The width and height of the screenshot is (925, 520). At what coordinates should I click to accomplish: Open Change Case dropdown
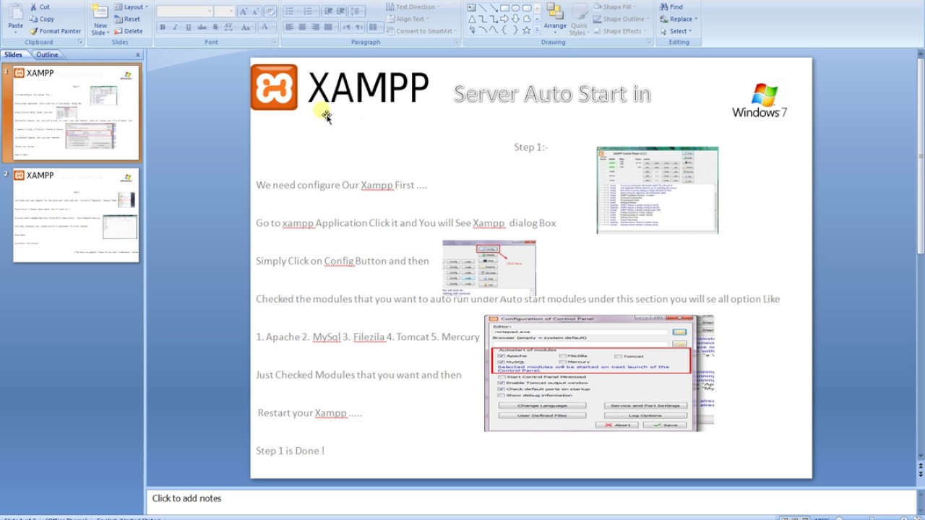246,27
